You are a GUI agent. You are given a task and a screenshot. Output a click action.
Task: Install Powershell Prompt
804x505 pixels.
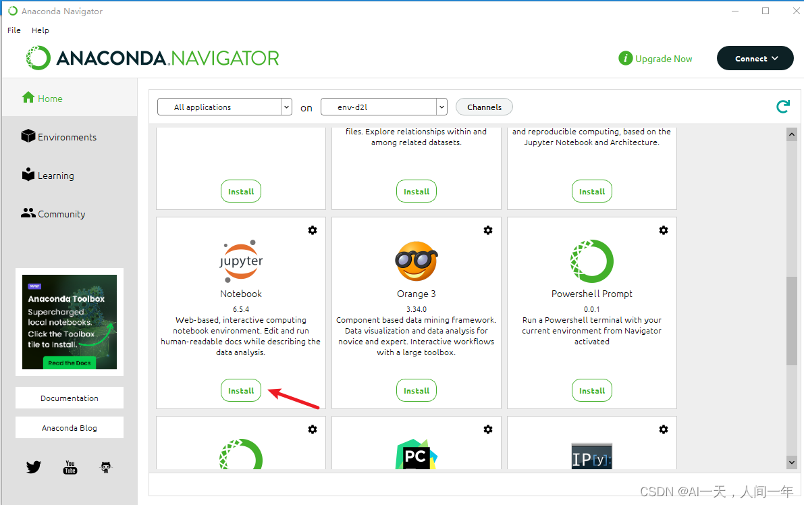pyautogui.click(x=592, y=391)
